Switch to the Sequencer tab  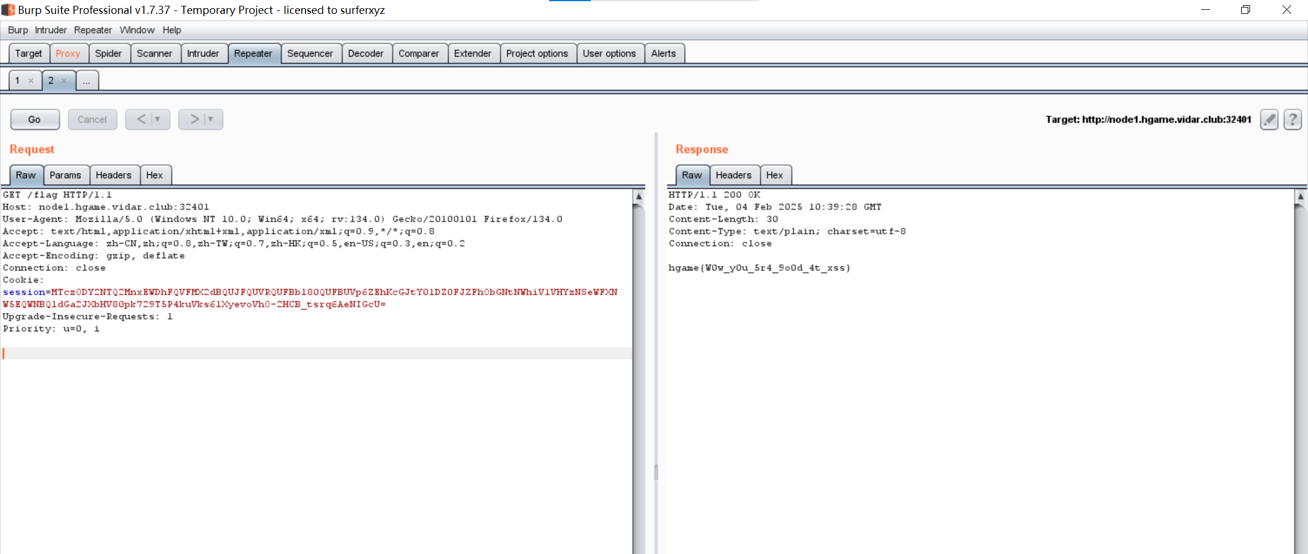(x=310, y=53)
